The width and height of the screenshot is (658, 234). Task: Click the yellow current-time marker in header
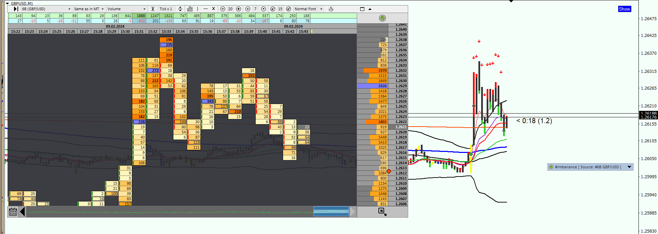[312, 31]
